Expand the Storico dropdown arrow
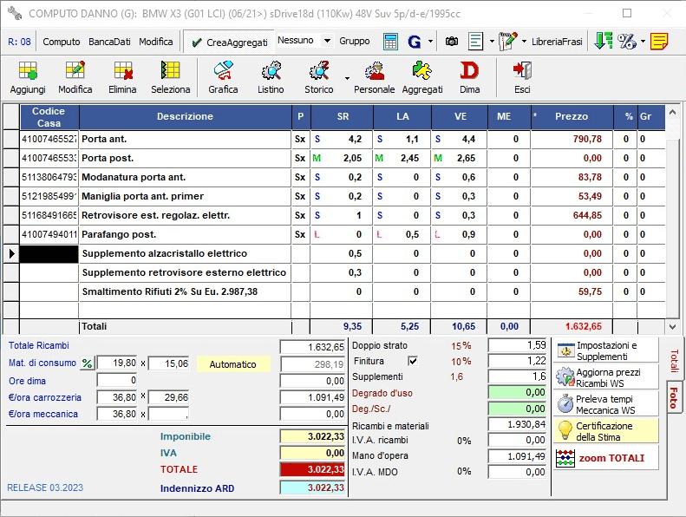 [347, 78]
